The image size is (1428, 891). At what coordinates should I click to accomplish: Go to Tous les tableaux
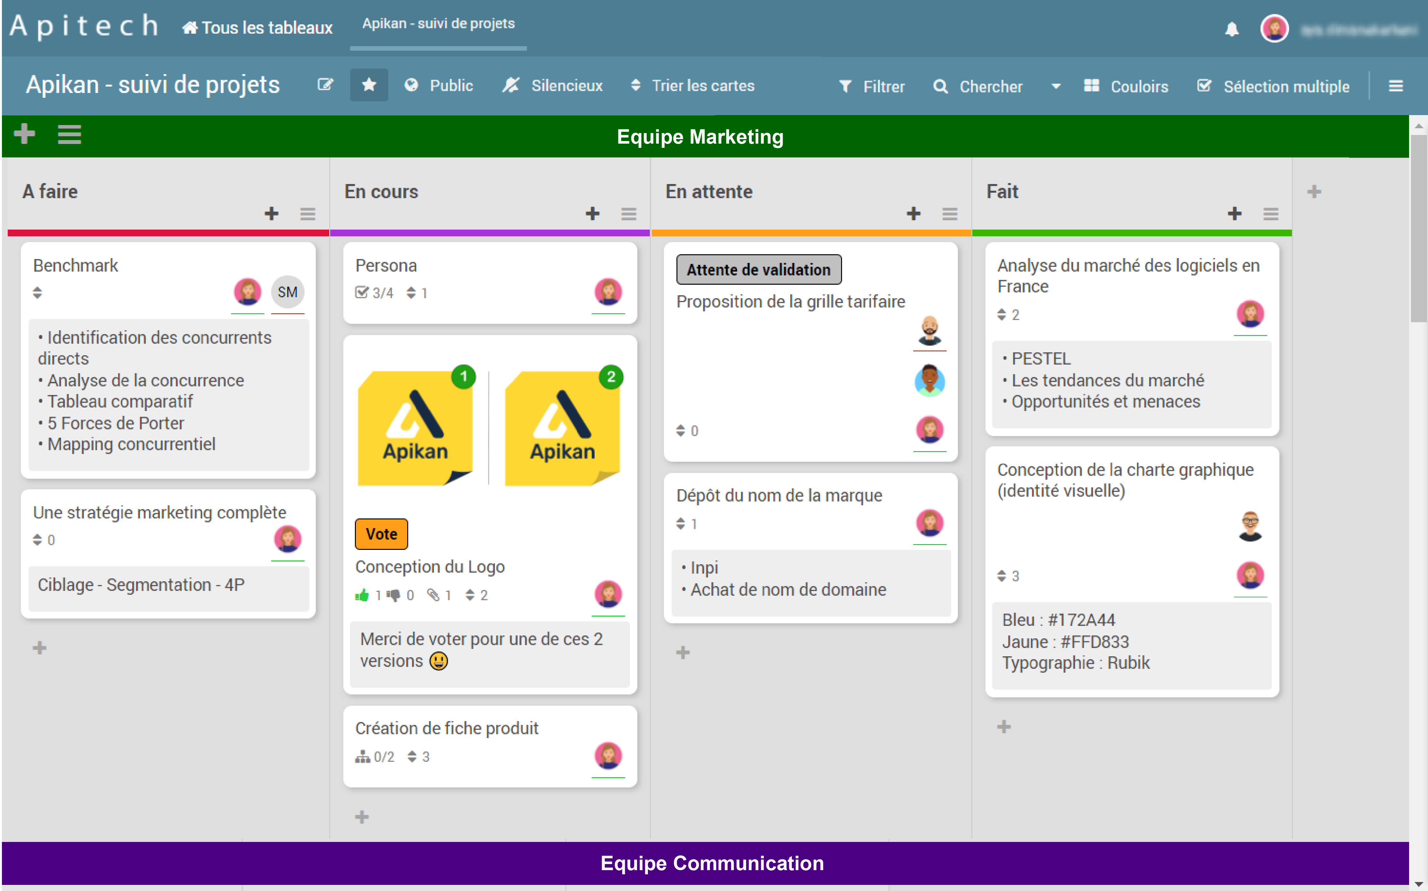(257, 28)
